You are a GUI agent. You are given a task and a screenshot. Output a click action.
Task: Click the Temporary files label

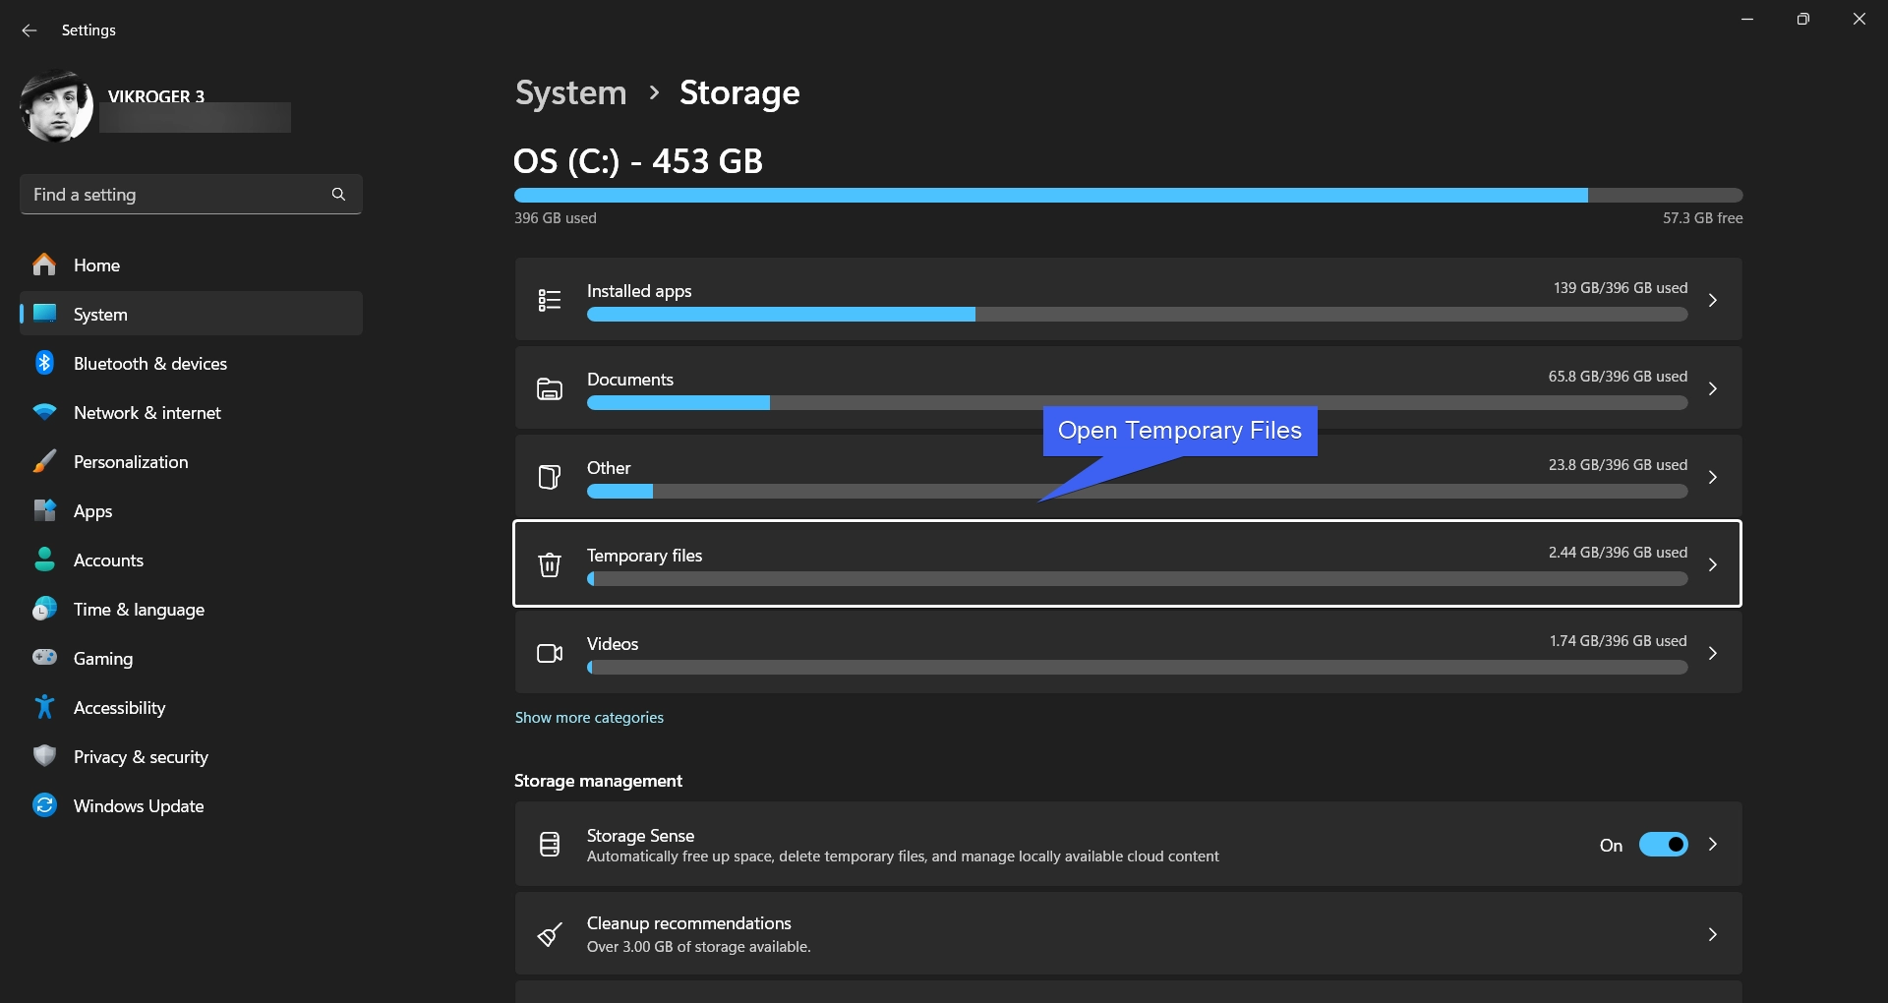pyautogui.click(x=644, y=556)
